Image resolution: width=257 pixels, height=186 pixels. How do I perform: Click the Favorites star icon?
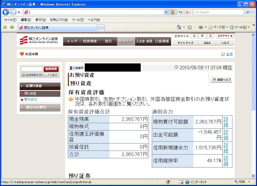pos(5,27)
